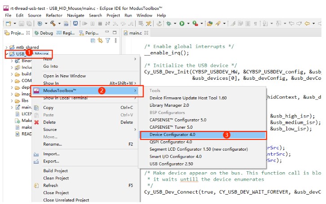Open the Project menu

click(x=113, y=15)
